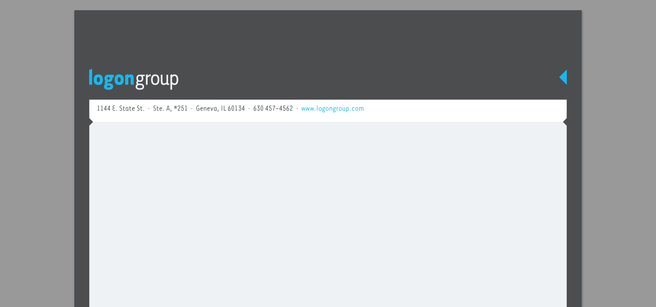Click the dot separator before "Geneva"

192,109
